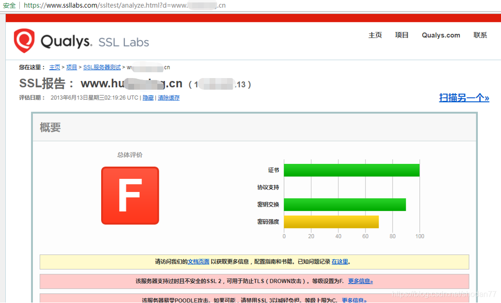This screenshot has height=303, width=501.
Task: Click the SSL服务器测试 breadcrumb link
Action: click(x=102, y=67)
